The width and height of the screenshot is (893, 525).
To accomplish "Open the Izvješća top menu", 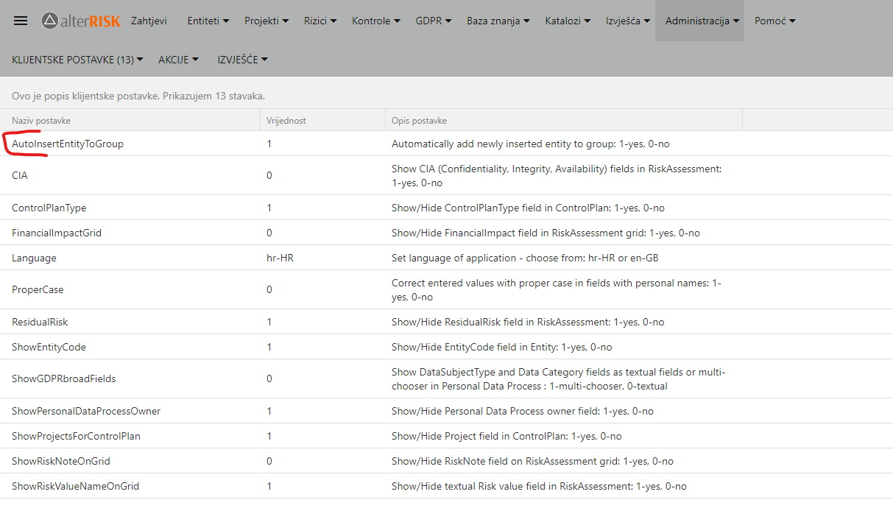I will [x=628, y=21].
